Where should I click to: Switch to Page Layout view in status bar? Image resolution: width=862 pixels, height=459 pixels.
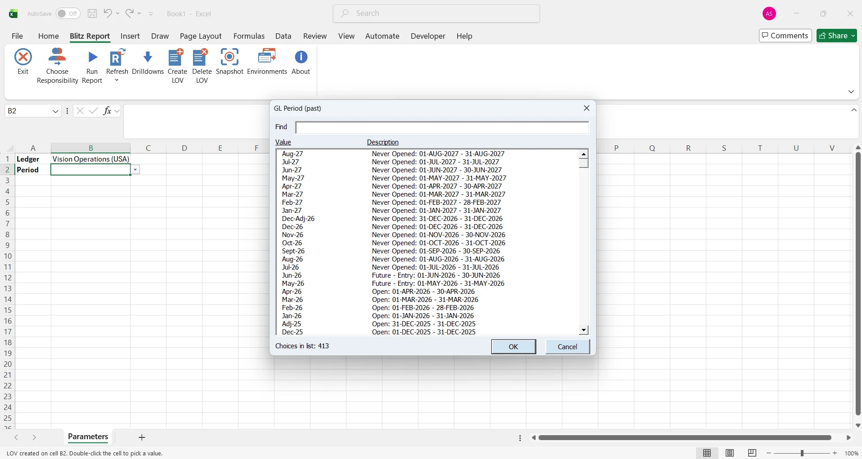point(730,453)
